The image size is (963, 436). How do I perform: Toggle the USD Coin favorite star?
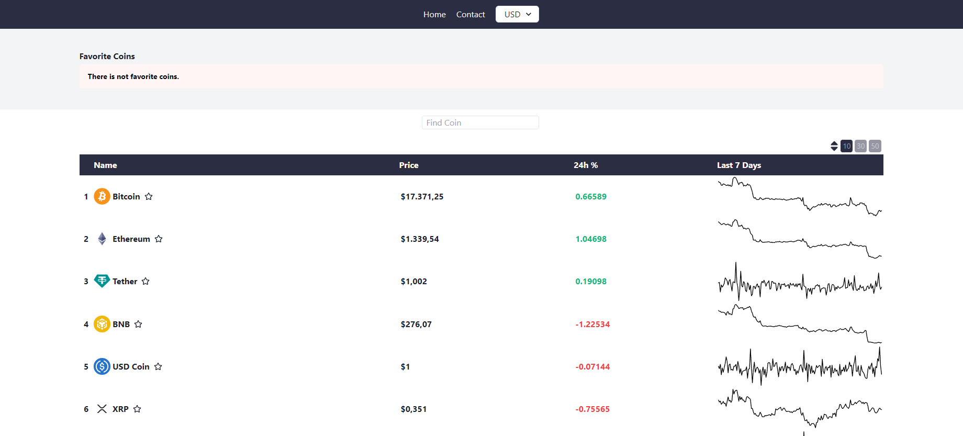point(158,366)
